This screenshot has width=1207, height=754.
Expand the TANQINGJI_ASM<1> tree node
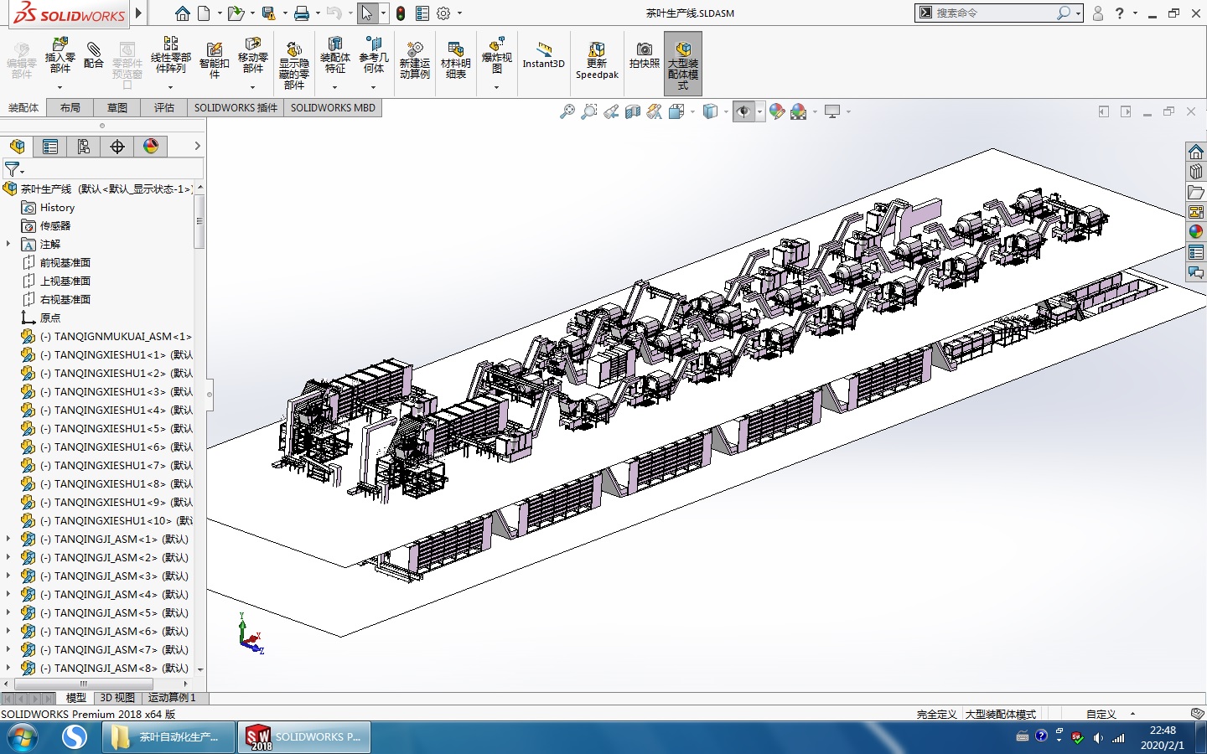10,539
